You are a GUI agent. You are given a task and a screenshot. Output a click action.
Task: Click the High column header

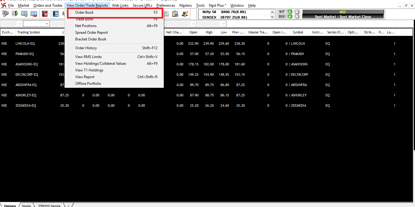pyautogui.click(x=207, y=32)
